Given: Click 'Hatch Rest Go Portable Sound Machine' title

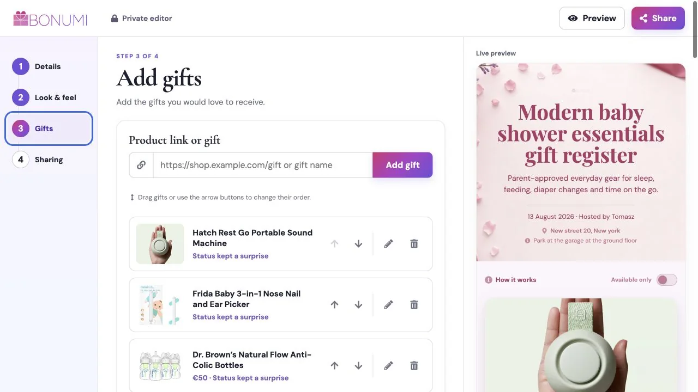Looking at the screenshot, I should [252, 238].
